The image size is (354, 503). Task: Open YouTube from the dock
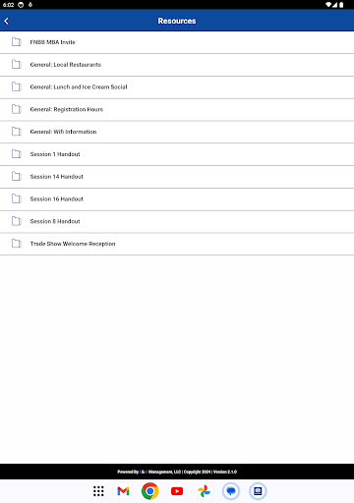[x=177, y=491]
